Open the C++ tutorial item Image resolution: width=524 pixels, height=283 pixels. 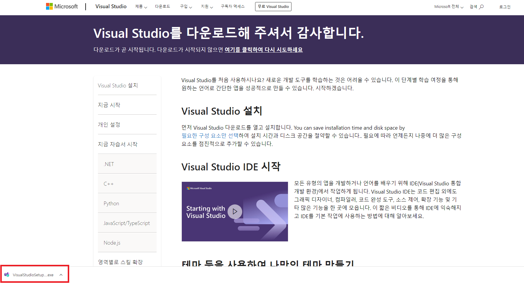coord(127,184)
